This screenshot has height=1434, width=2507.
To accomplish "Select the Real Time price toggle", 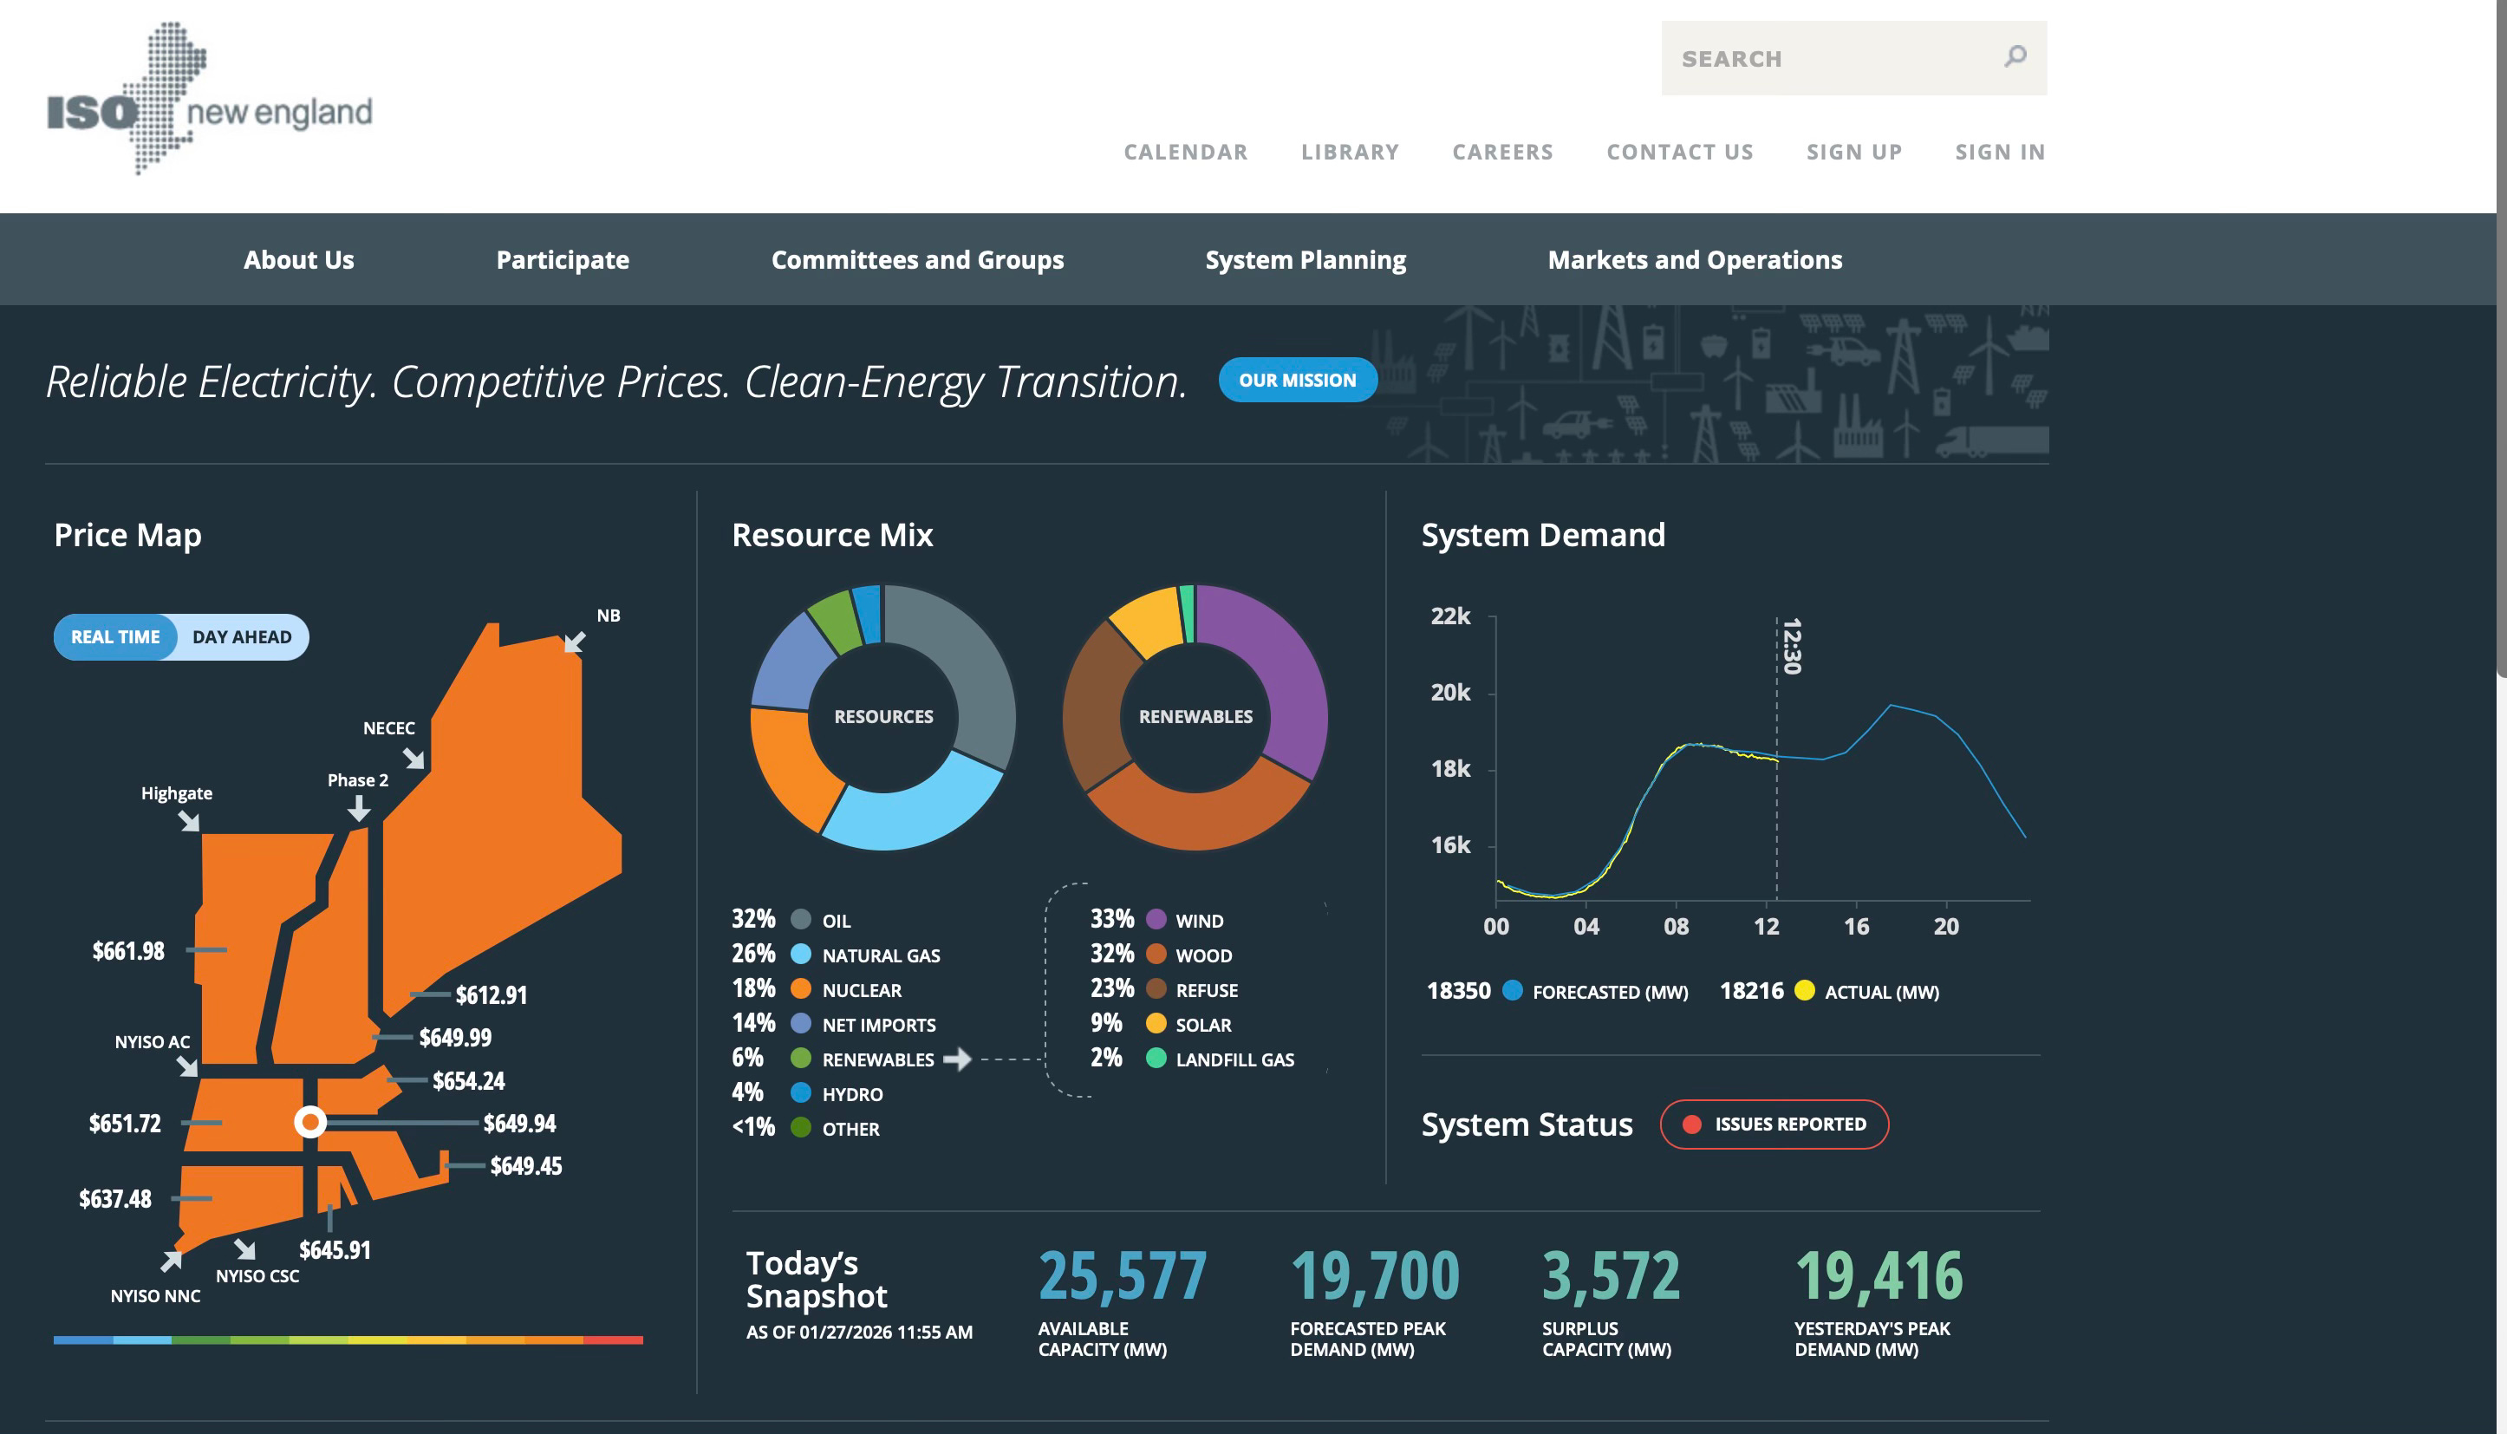I will click(115, 637).
